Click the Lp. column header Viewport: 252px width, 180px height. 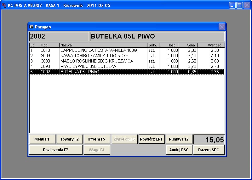click(x=35, y=45)
